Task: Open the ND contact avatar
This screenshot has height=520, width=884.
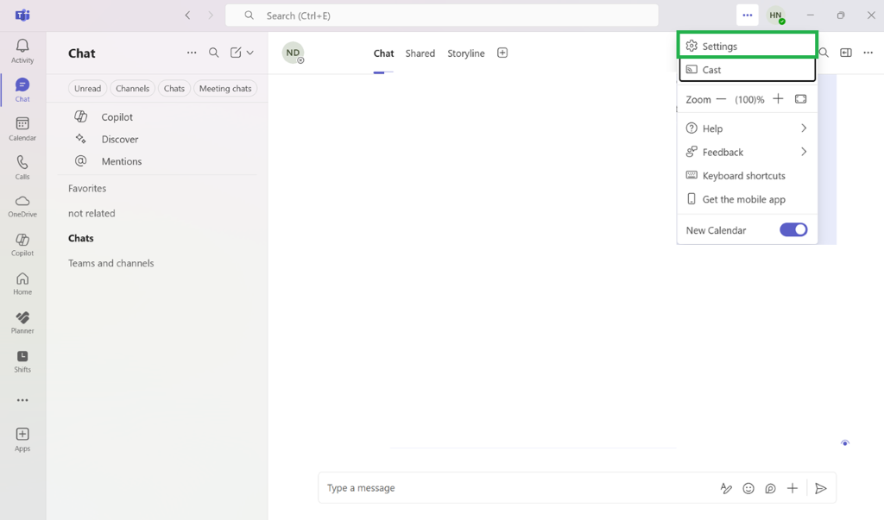Action: [294, 53]
